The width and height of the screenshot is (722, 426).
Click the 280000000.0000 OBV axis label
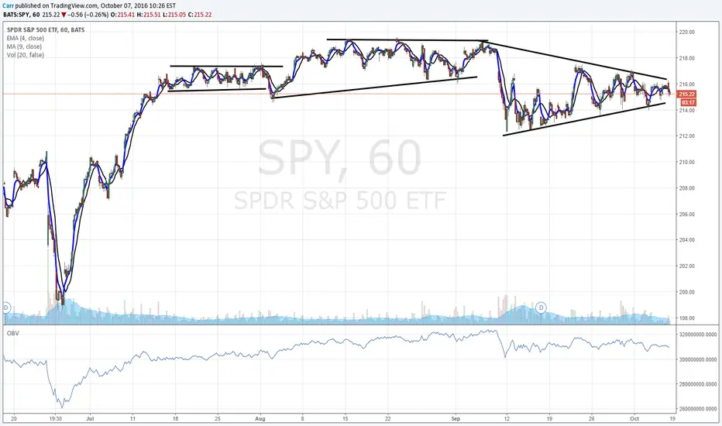(697, 384)
